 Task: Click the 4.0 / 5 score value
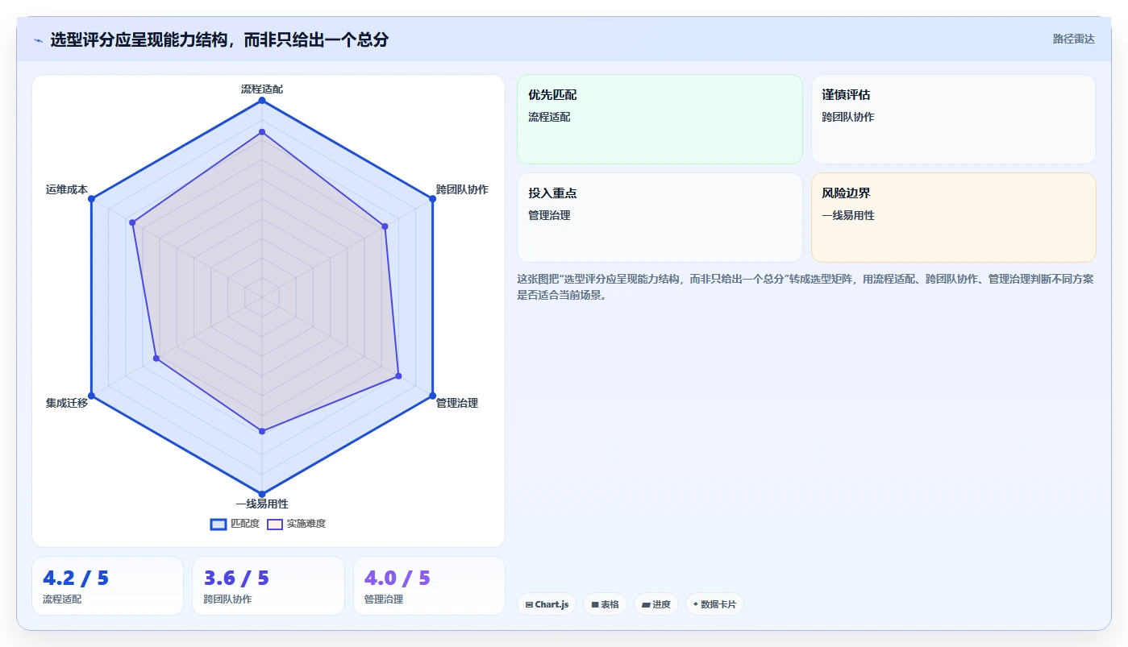click(398, 578)
